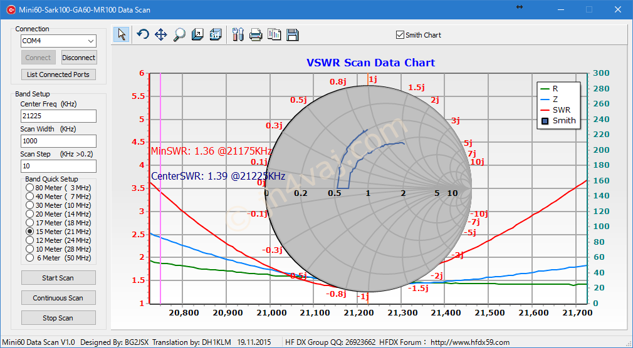Click status bar version text 'Mini60 Data Scan V1.0'
The width and height of the screenshot is (633, 348).
[x=39, y=342]
